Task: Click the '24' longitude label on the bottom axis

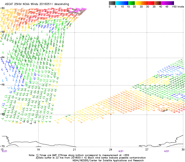Action: click(110, 150)
